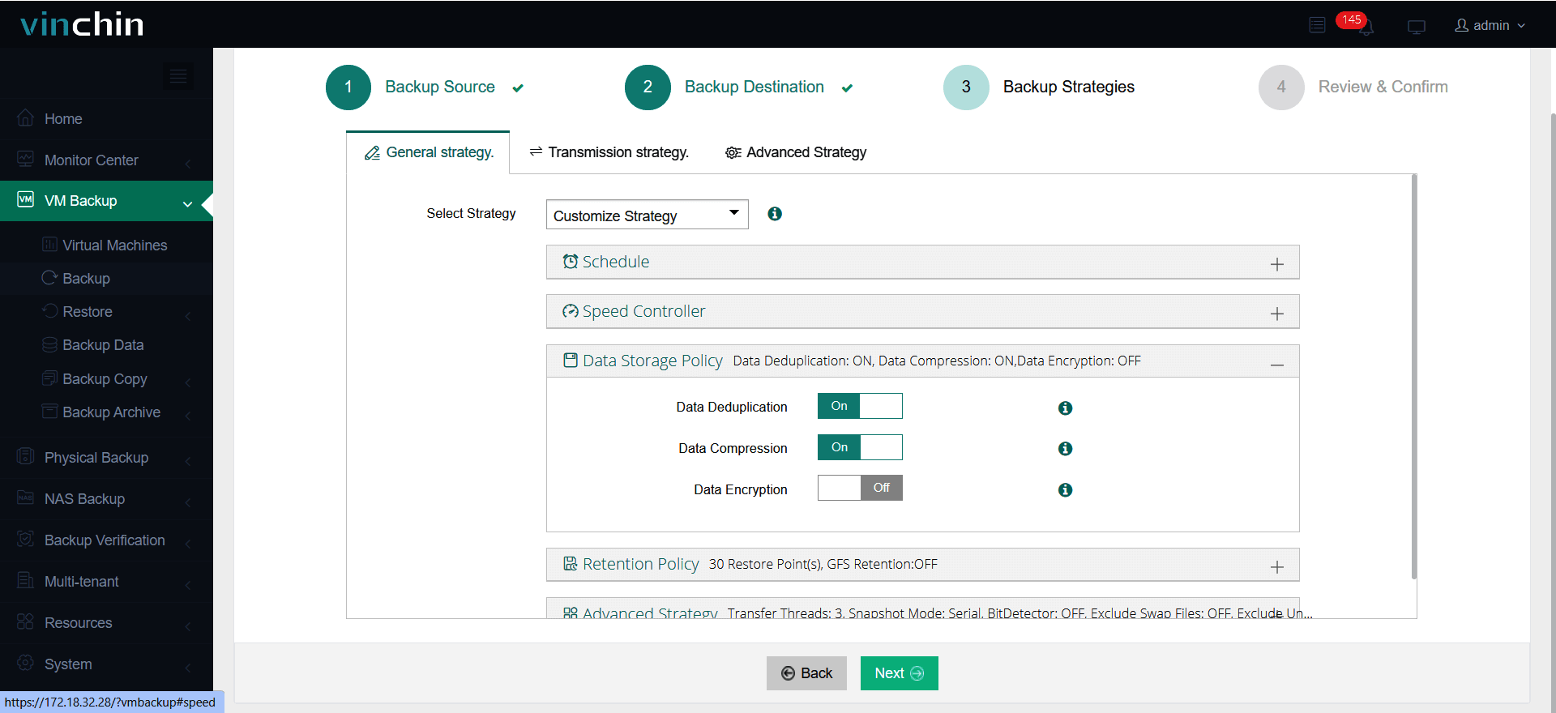Screen dimensions: 1556x713
Task: Switch to Advanced Strategy tab
Action: point(796,152)
